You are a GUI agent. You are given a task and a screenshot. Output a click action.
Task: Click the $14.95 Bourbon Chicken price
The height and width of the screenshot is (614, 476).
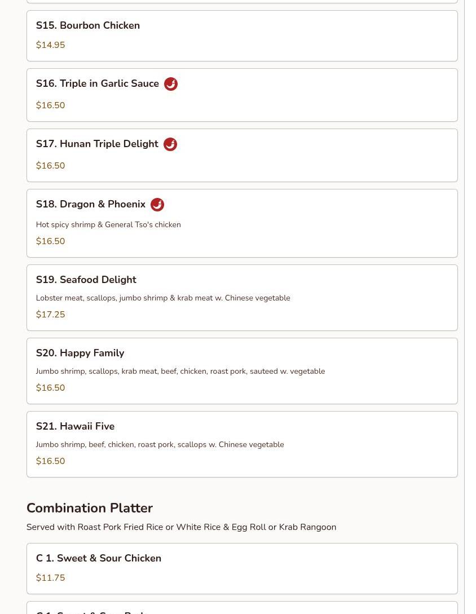[x=51, y=45]
